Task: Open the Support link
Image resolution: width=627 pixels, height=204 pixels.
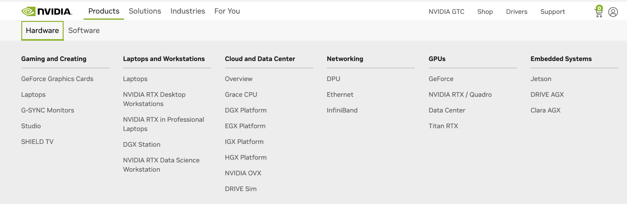Action: click(x=553, y=12)
